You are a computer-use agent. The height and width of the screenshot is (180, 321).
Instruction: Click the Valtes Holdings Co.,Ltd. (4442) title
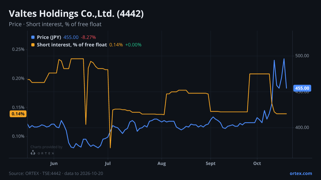pyautogui.click(x=76, y=14)
